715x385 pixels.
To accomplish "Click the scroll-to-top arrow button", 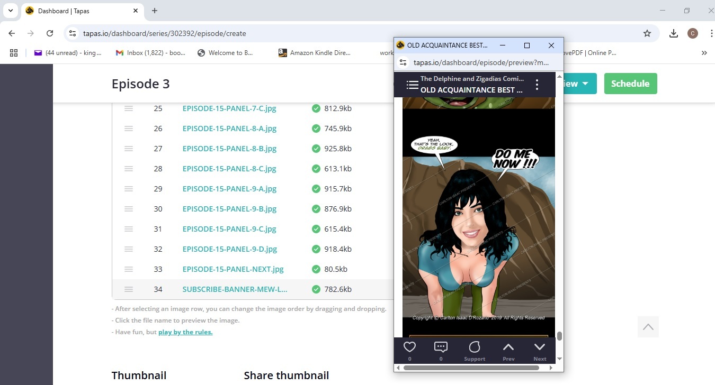I will coord(648,327).
